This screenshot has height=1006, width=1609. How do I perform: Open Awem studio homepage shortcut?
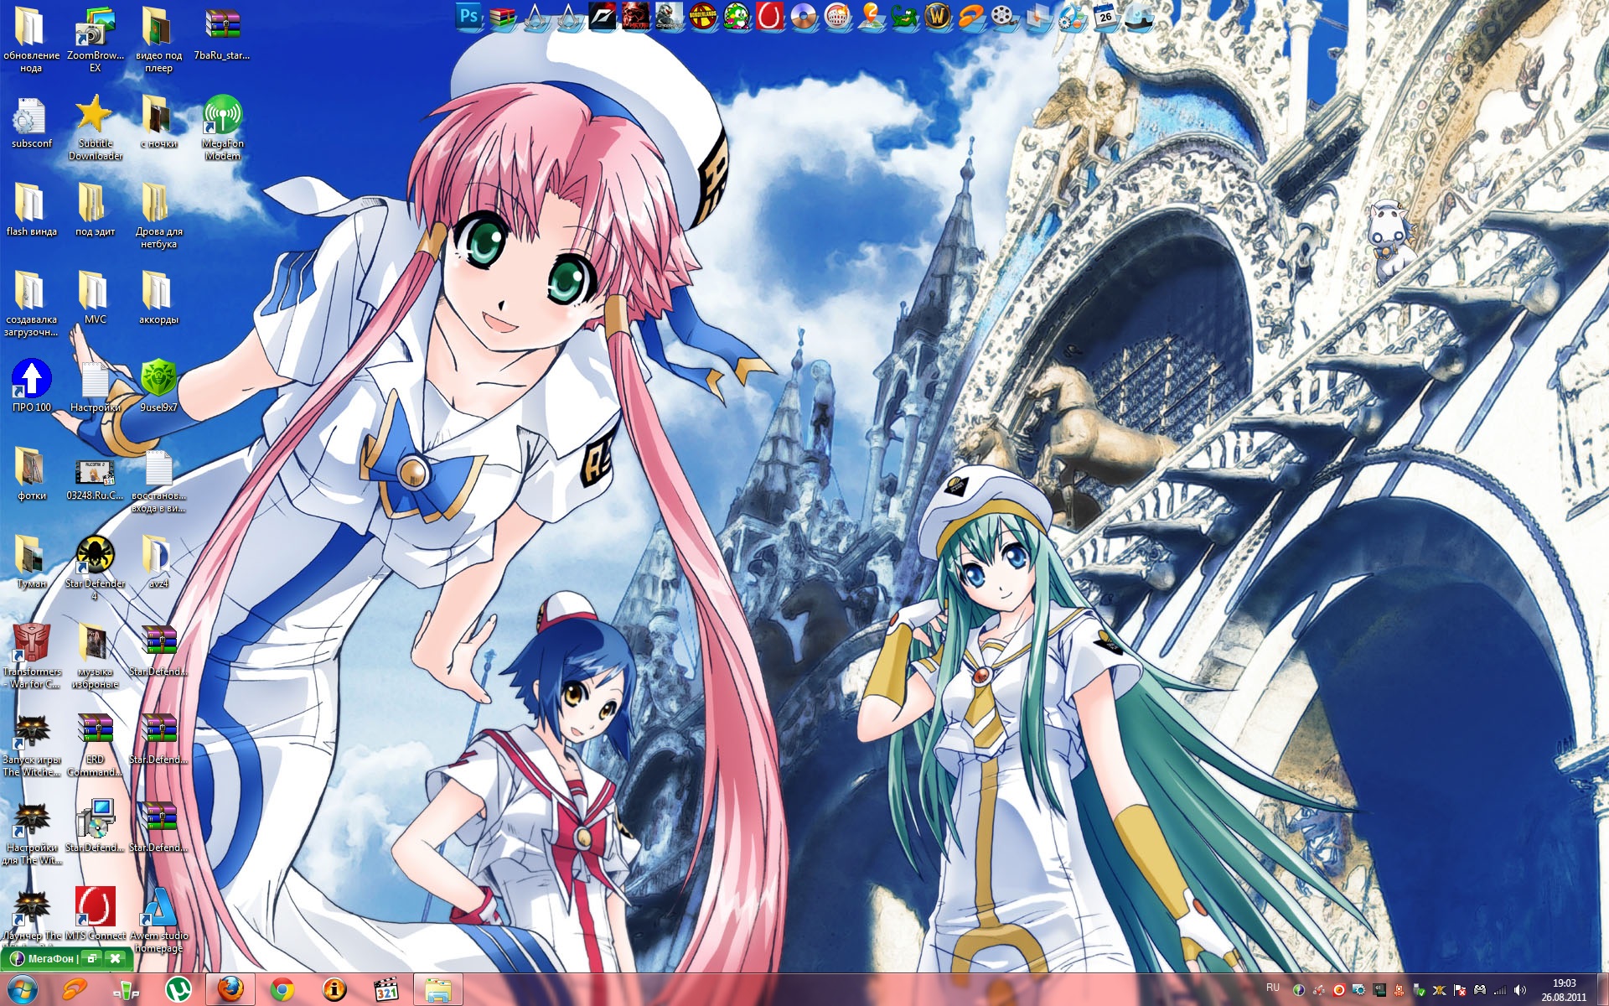tap(158, 919)
